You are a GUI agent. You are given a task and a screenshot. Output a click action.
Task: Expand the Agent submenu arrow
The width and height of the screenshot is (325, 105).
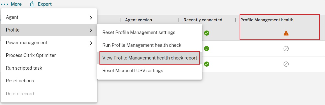click(91, 18)
